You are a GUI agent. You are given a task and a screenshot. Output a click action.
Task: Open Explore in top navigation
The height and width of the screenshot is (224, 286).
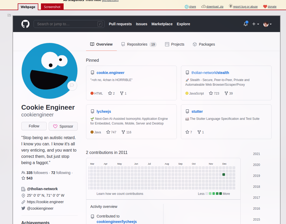(x=183, y=24)
